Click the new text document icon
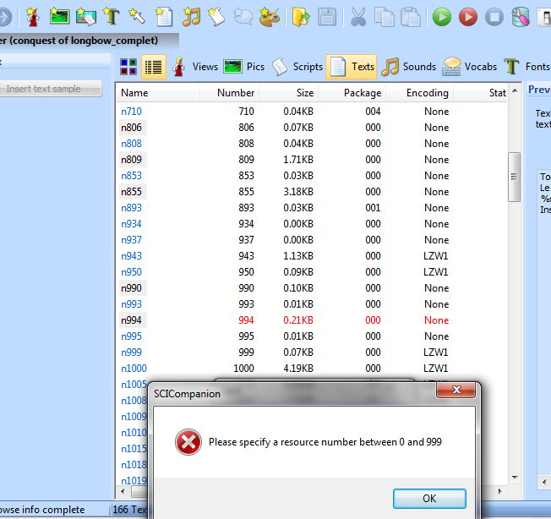 click(x=164, y=17)
